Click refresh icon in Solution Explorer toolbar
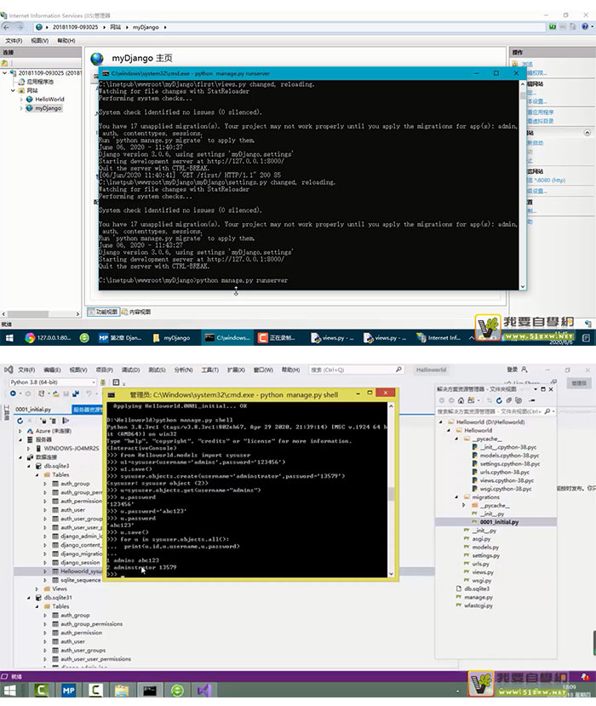Image resolution: width=596 pixels, height=706 pixels. 499,399
